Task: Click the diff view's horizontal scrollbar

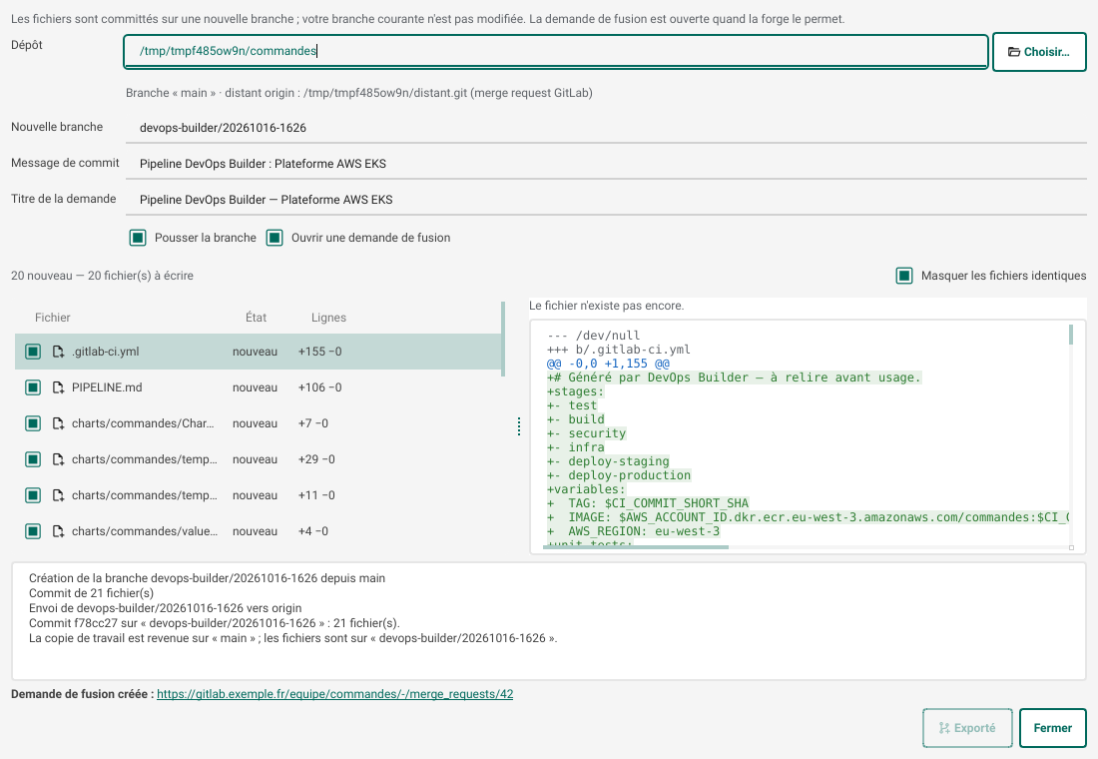Action: pyautogui.click(x=636, y=547)
